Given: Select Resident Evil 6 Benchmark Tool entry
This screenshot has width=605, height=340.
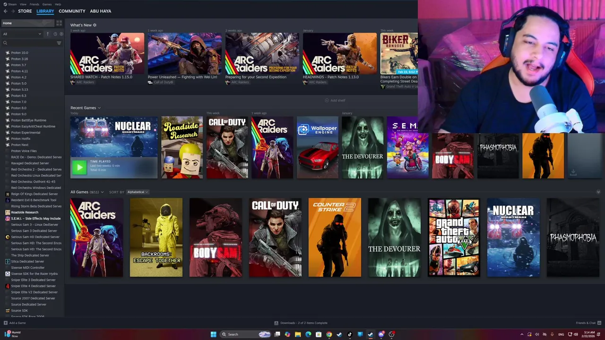Looking at the screenshot, I should coord(34,200).
